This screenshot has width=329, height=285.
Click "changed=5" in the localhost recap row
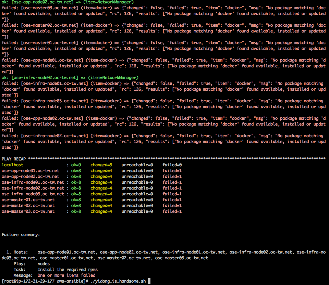(101, 165)
